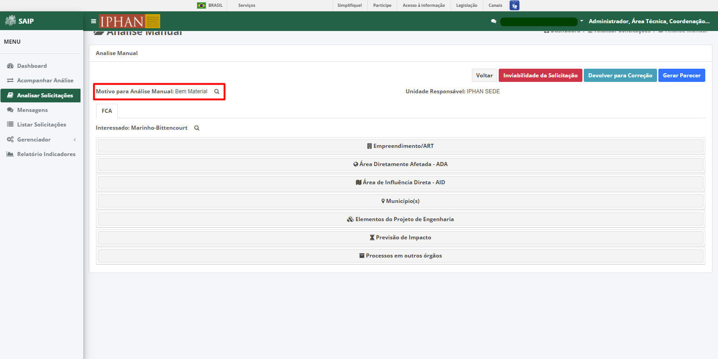The width and height of the screenshot is (718, 359).
Task: Expand Processos em outros órgãos section
Action: [x=400, y=256]
